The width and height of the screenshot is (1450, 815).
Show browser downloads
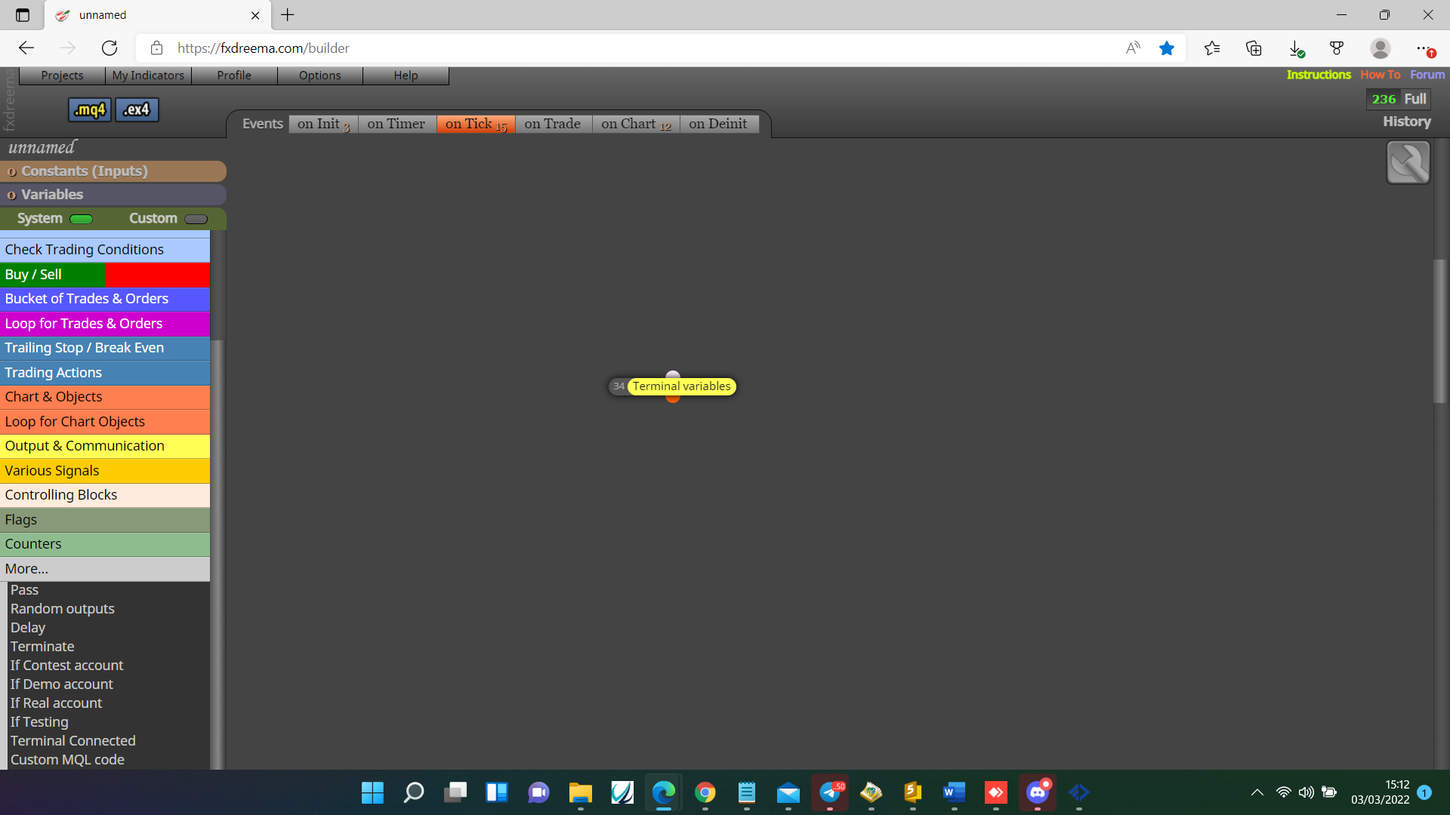click(1296, 48)
